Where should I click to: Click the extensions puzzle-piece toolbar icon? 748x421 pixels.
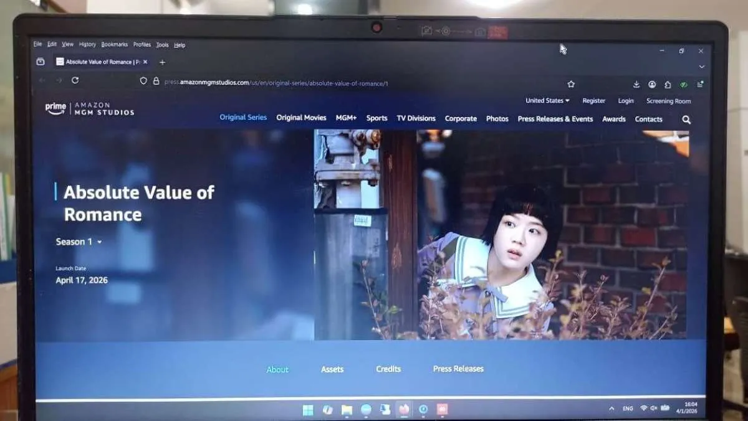coord(668,85)
